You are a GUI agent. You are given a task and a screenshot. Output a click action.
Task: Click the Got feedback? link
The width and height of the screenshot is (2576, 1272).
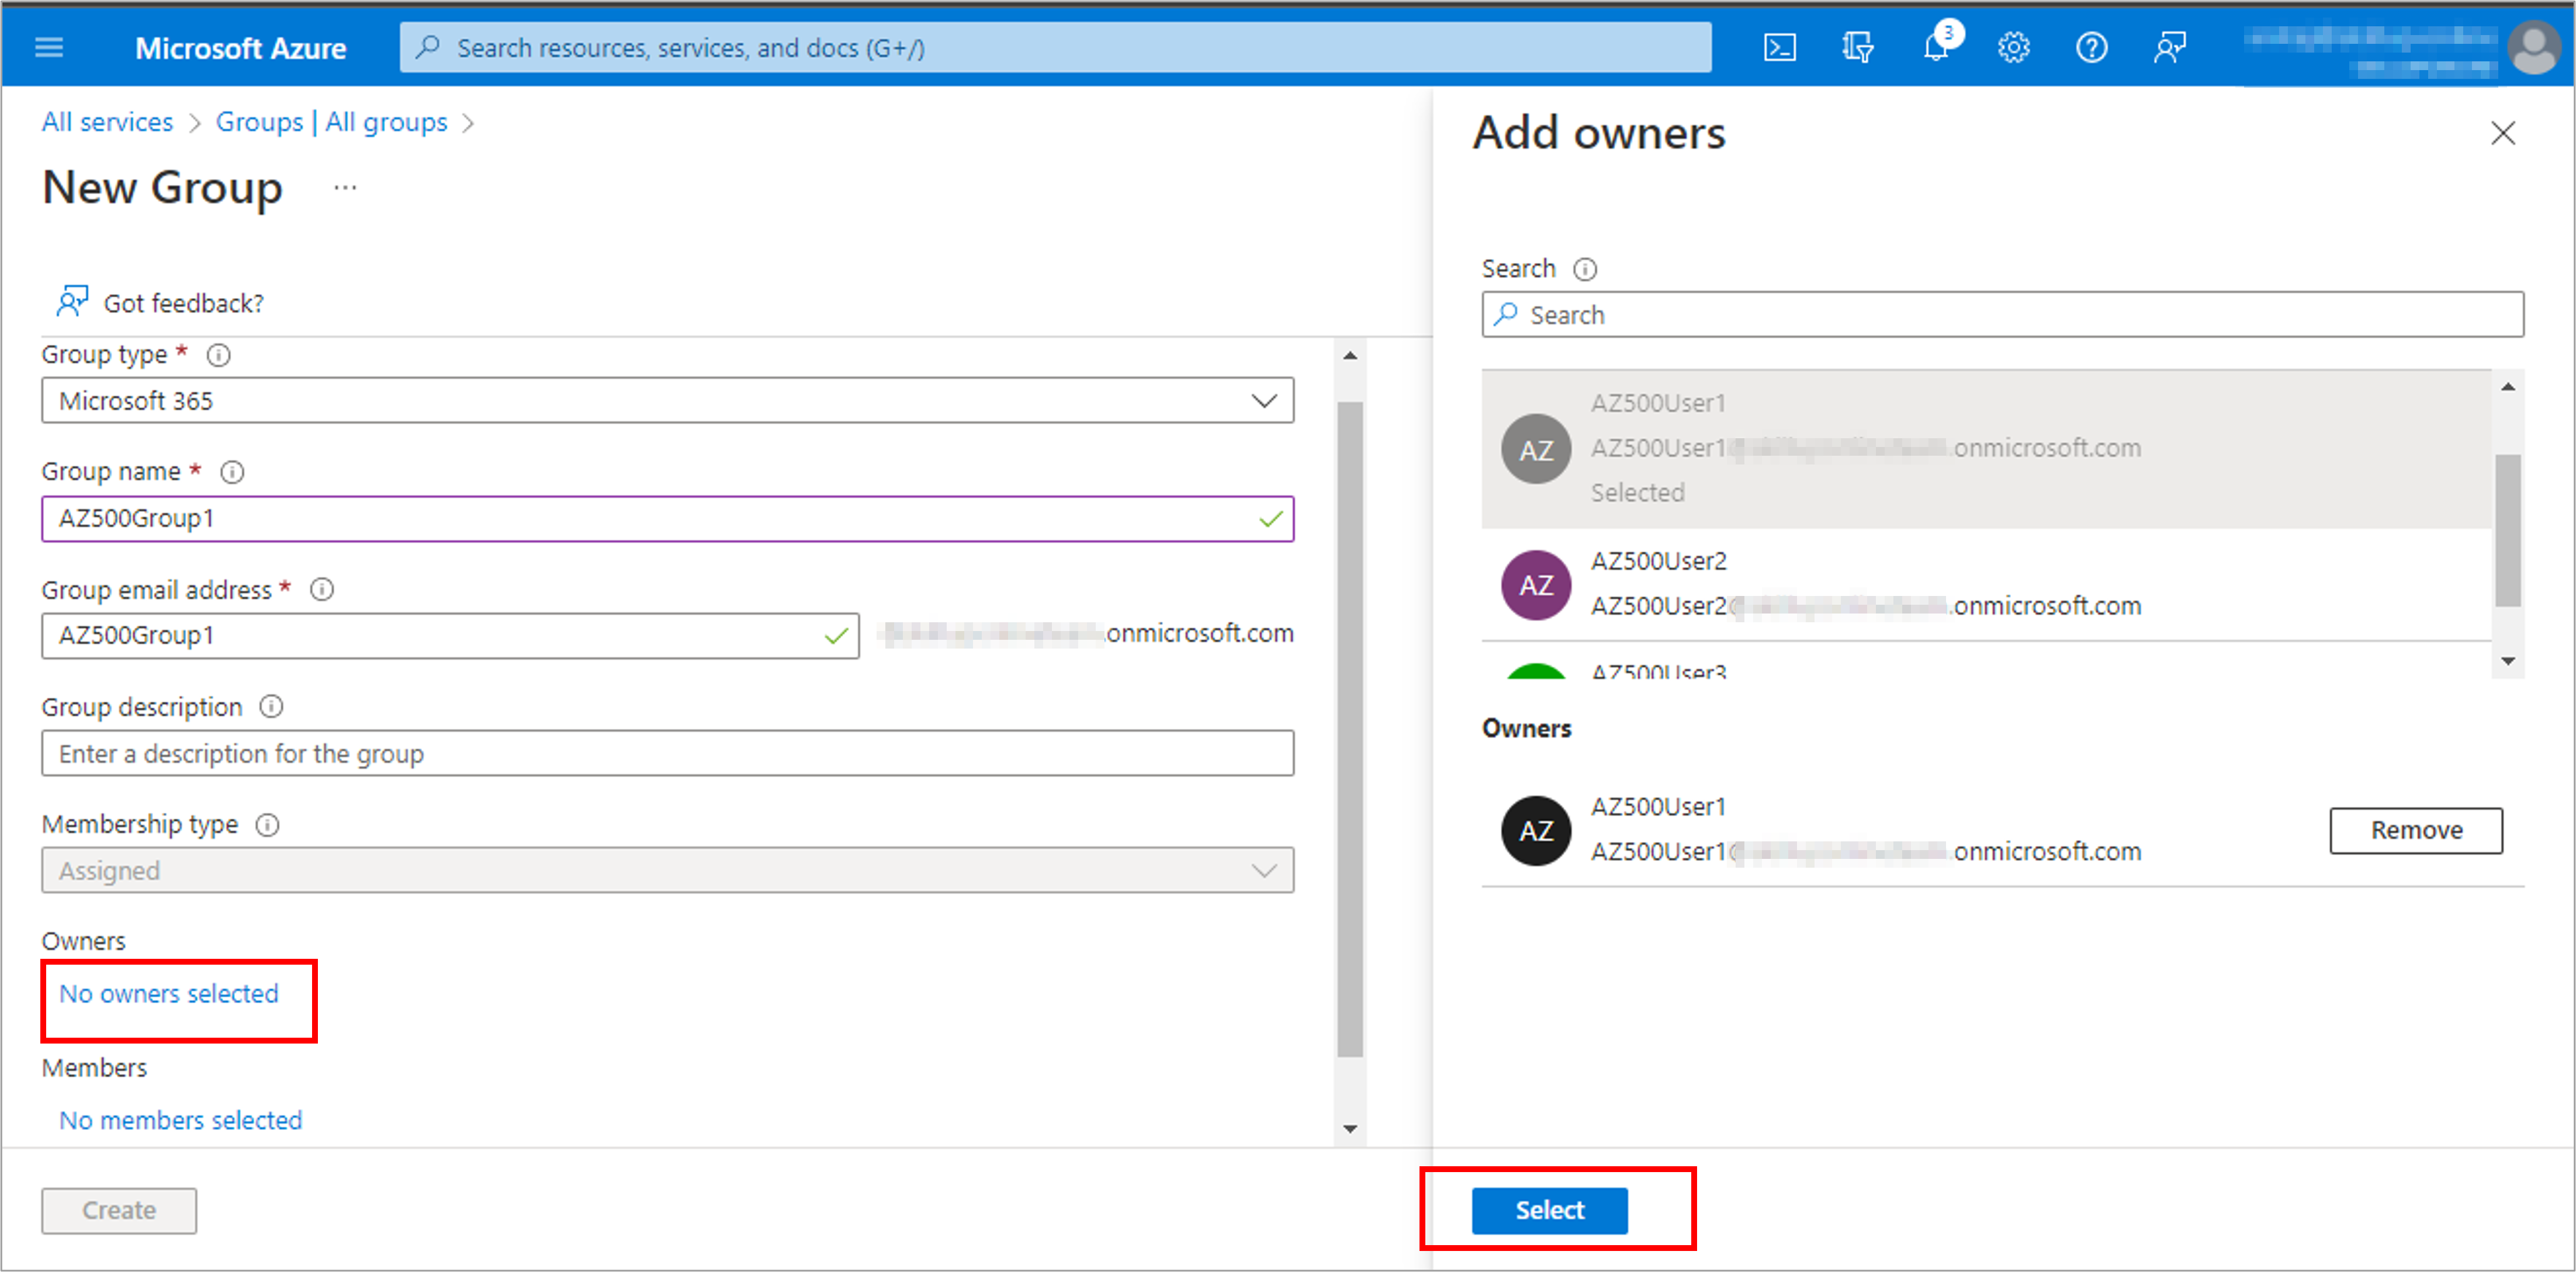coord(184,303)
